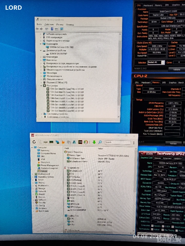
Task: Collapse the Computer node in AIDA64 tree
Action: pos(32,148)
